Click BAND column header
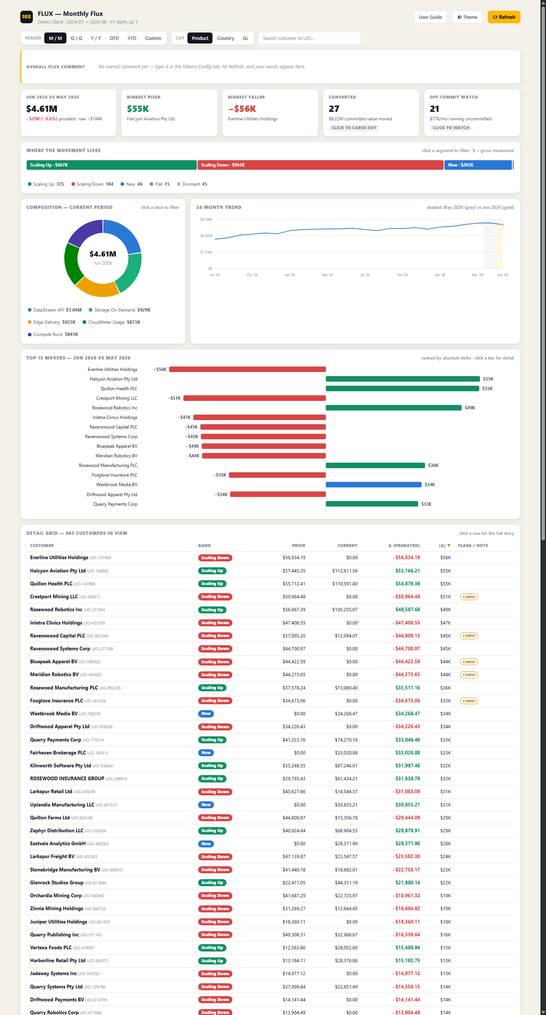 [x=204, y=546]
